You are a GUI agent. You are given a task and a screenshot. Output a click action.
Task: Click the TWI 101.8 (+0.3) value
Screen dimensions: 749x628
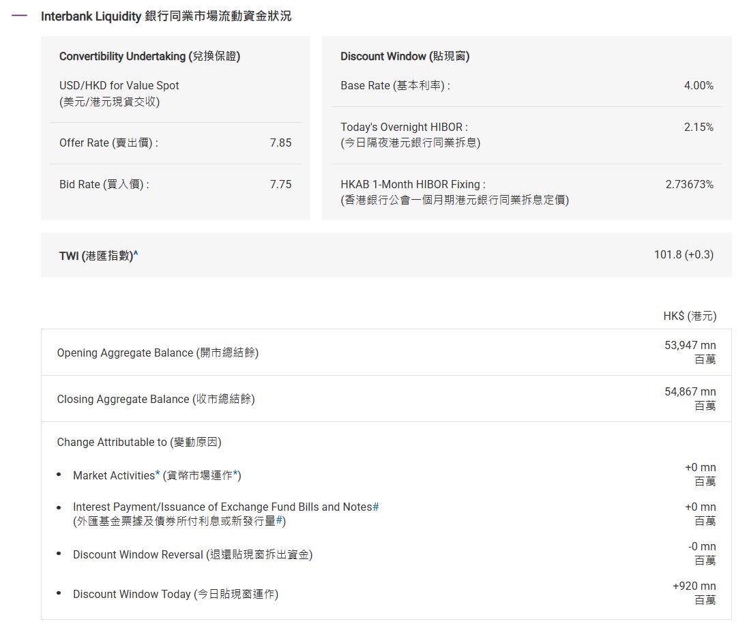point(684,254)
